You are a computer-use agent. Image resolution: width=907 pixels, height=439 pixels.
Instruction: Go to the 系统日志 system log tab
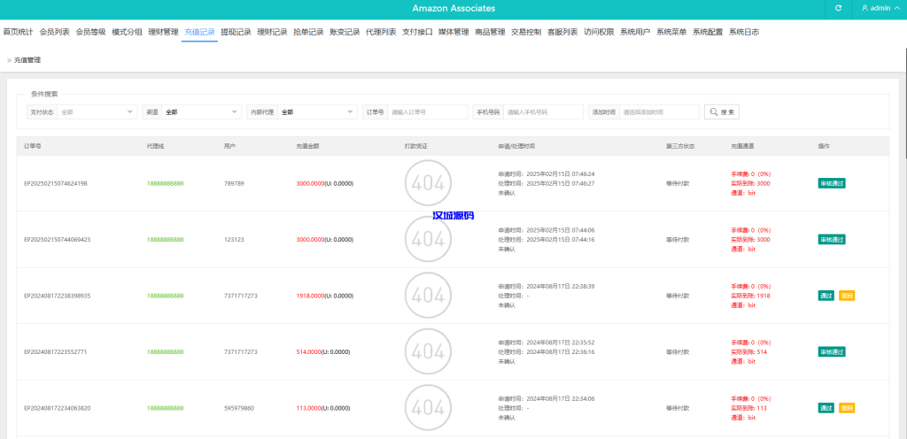(x=744, y=32)
